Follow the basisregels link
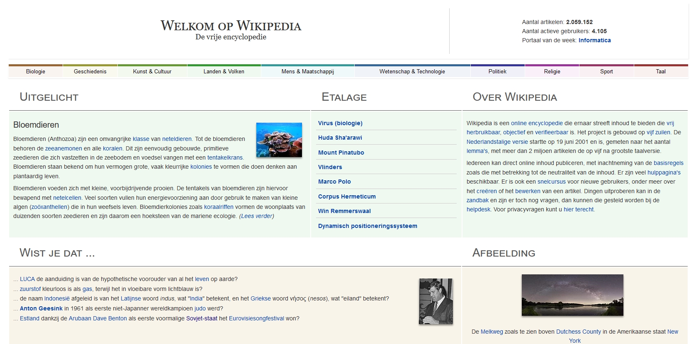Screen dimensions: 696x344 point(669,163)
